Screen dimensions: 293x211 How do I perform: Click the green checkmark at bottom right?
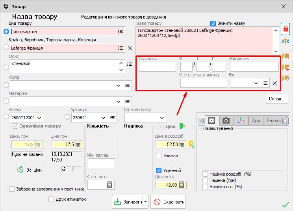(x=286, y=204)
